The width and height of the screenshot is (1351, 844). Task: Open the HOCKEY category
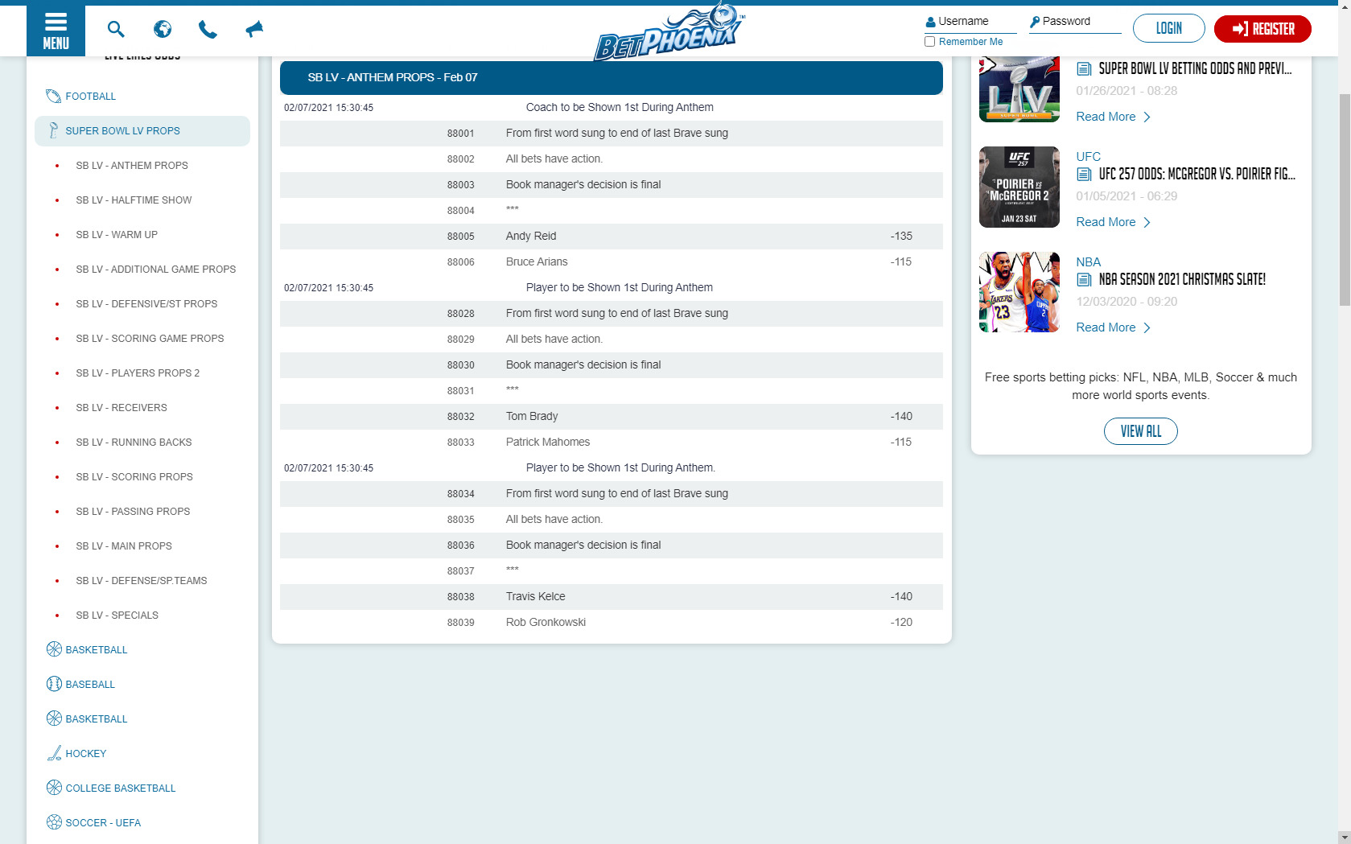[x=86, y=754]
